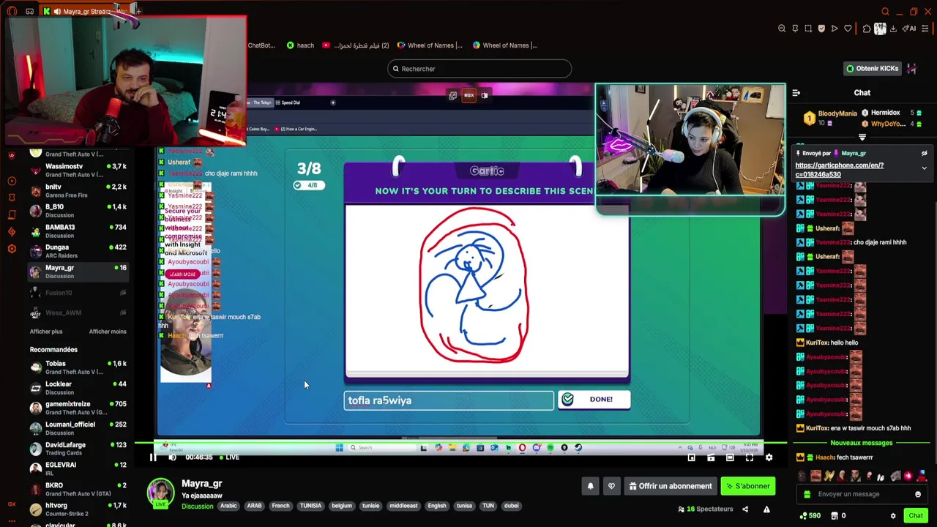Screen dimensions: 937x527
Task: Open the stream player settings gear
Action: pos(769,457)
